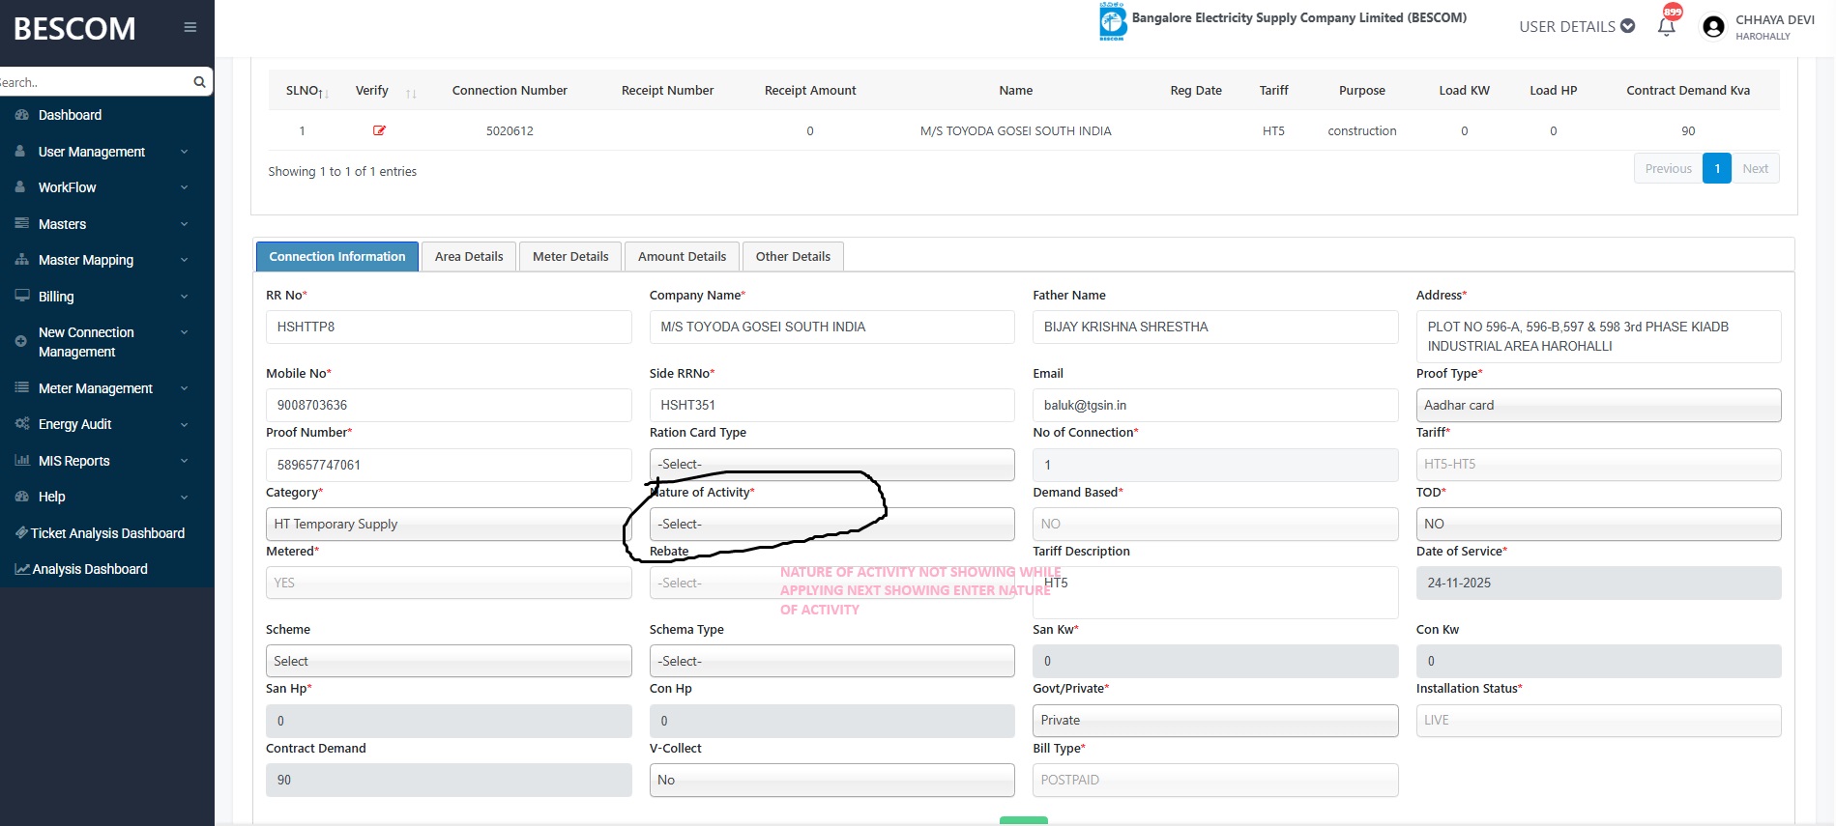This screenshot has height=826, width=1836.
Task: Click the Analysis Dashboard chart icon
Action: (x=21, y=569)
